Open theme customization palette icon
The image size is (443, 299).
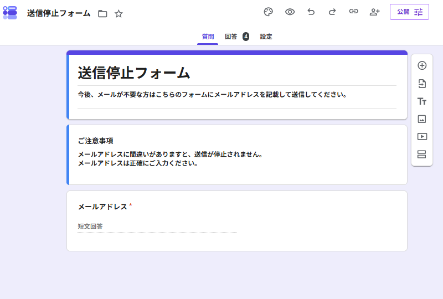[268, 12]
